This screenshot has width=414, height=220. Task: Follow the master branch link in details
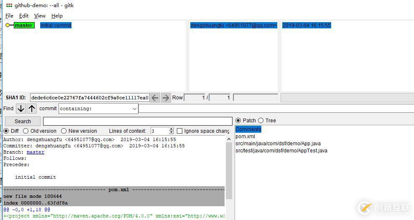(x=36, y=152)
